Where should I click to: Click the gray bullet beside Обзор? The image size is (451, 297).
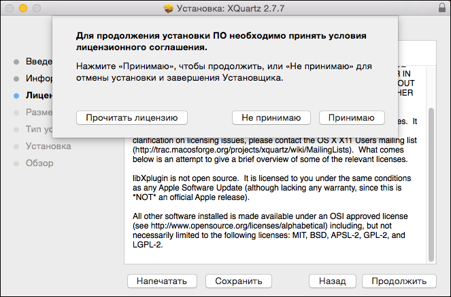click(x=16, y=163)
